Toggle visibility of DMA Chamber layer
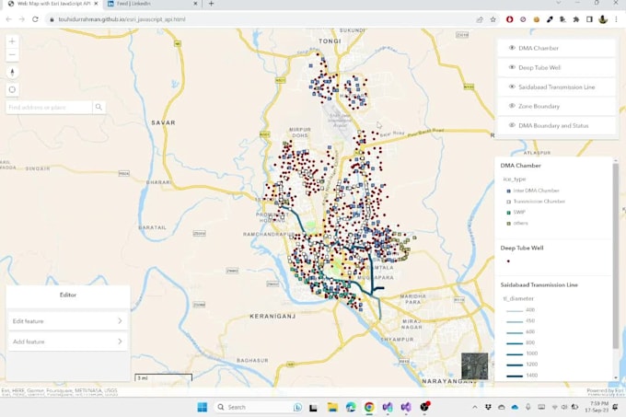 click(x=512, y=48)
